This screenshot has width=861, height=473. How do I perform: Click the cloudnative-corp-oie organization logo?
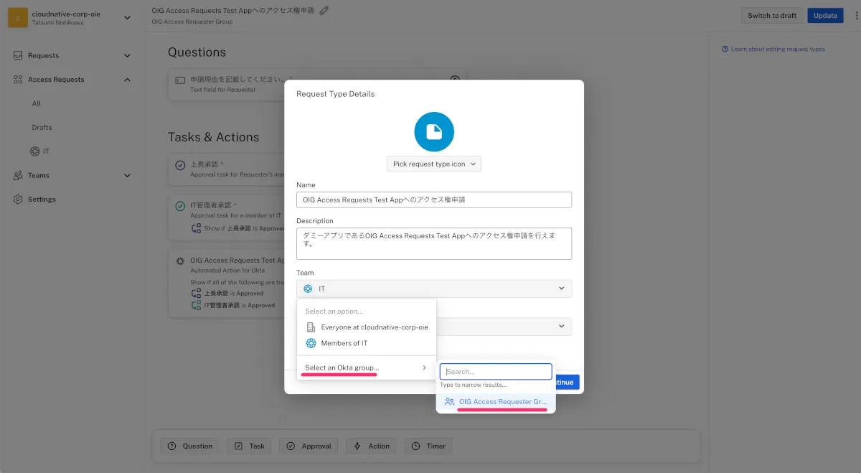(18, 18)
